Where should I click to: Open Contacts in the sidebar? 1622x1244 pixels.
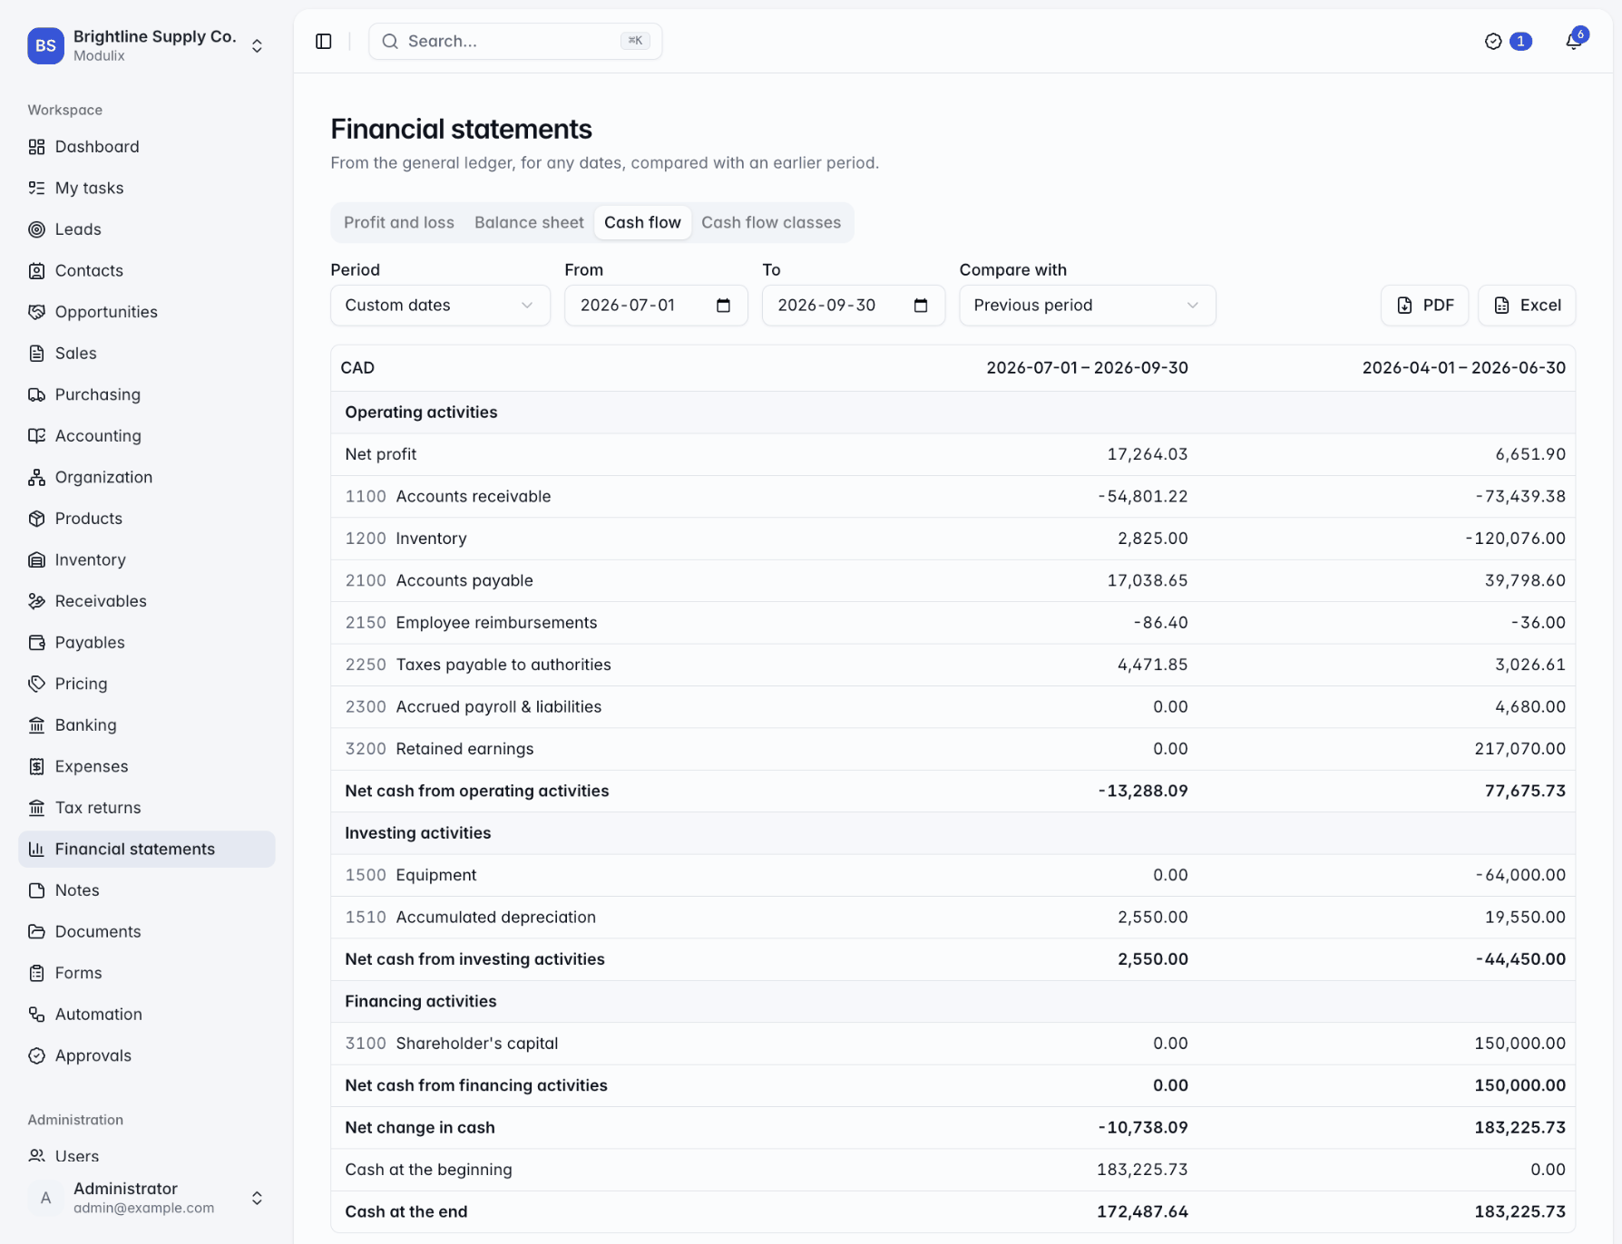pyautogui.click(x=146, y=270)
